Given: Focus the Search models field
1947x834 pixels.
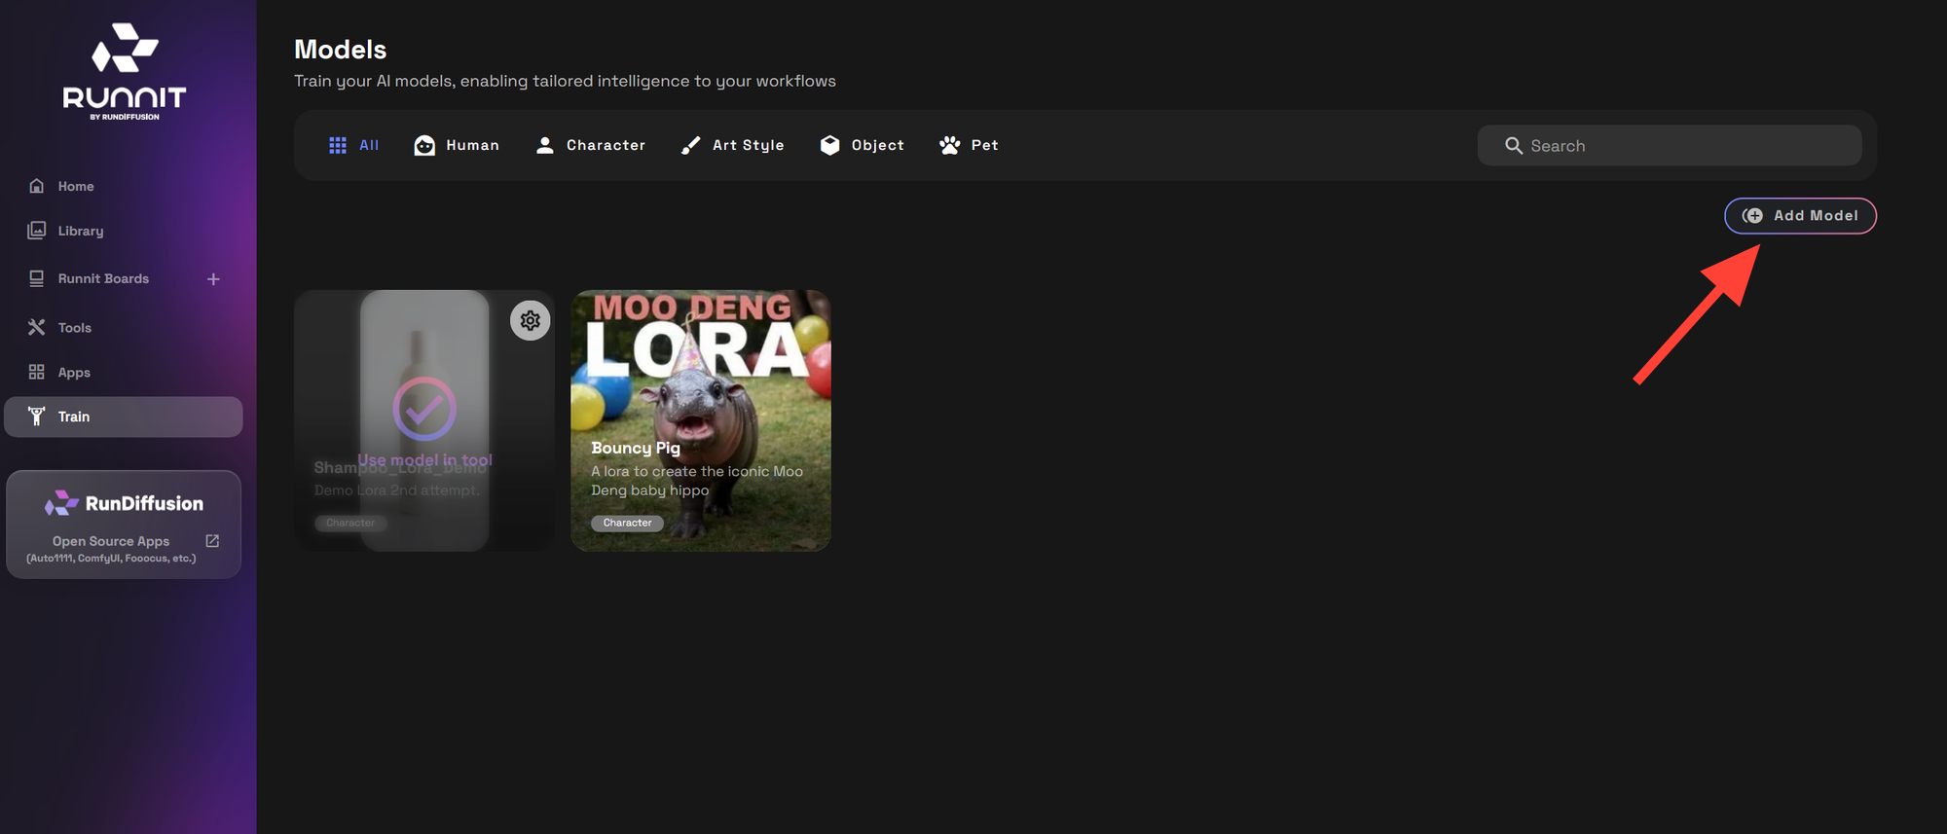Looking at the screenshot, I should click(x=1670, y=145).
